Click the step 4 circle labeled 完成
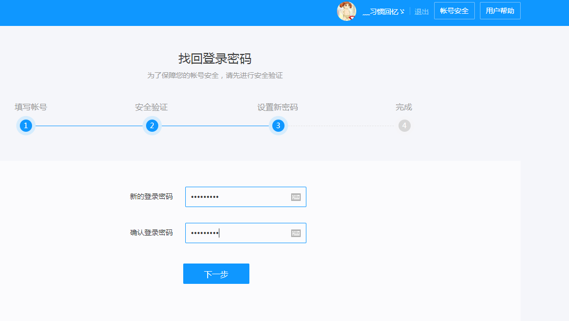Viewport: 569px width, 321px height. [x=404, y=126]
